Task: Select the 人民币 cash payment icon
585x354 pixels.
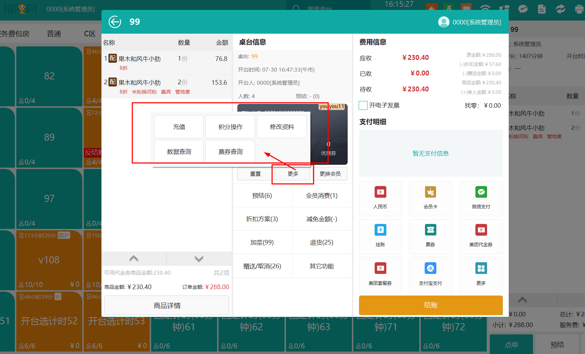Action: (380, 192)
